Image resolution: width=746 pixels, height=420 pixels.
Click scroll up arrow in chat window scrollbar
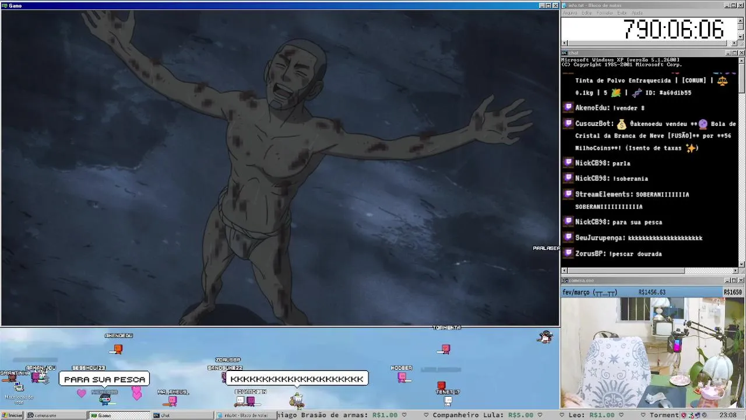click(x=741, y=60)
